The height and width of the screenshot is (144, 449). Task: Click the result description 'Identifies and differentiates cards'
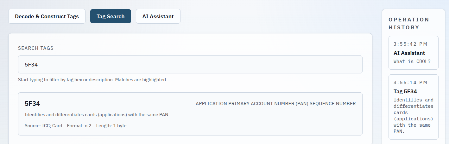[x=97, y=115]
